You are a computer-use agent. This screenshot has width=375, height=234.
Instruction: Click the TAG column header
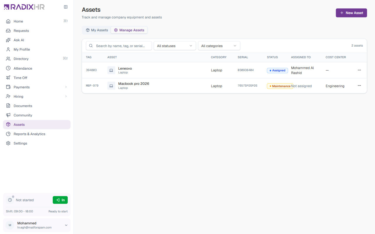tap(89, 57)
